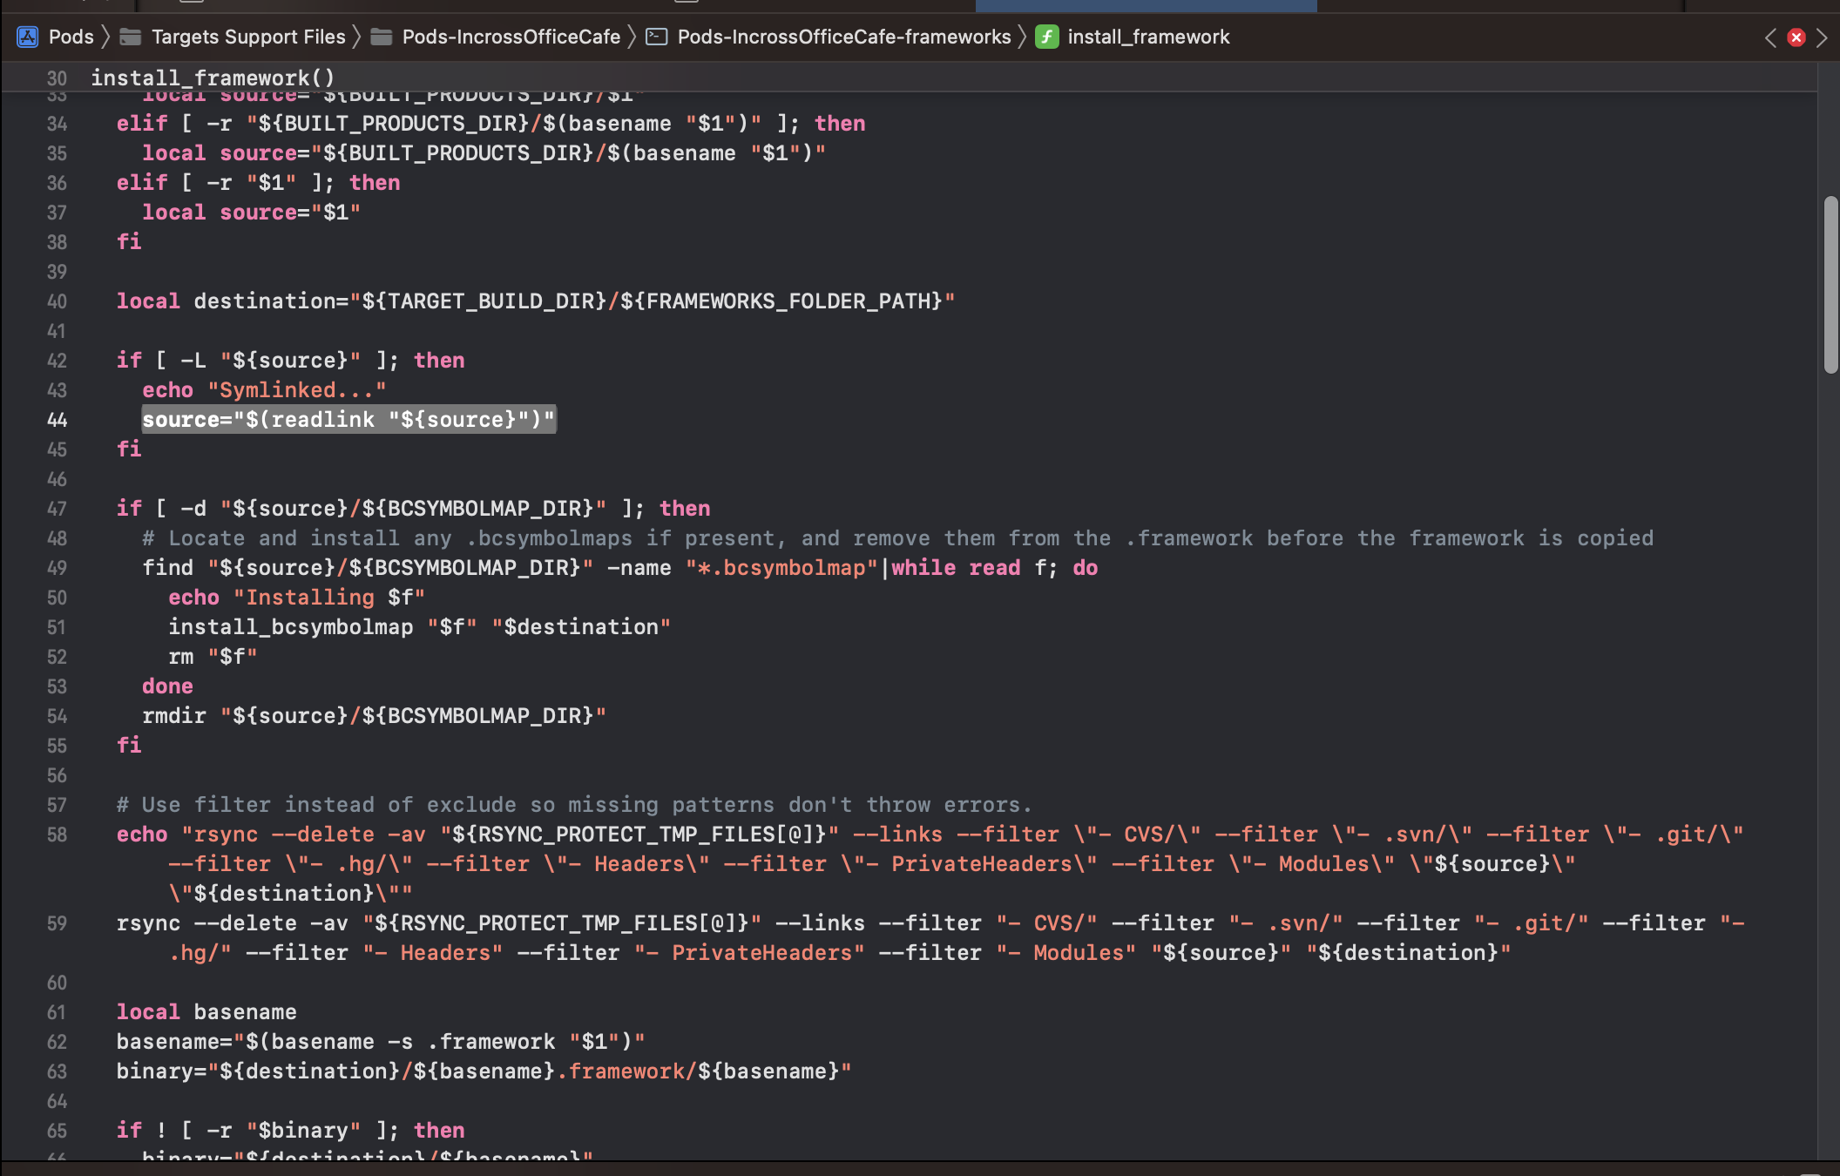Jump to the next issue arrow
This screenshot has width=1840, height=1176.
1822,37
